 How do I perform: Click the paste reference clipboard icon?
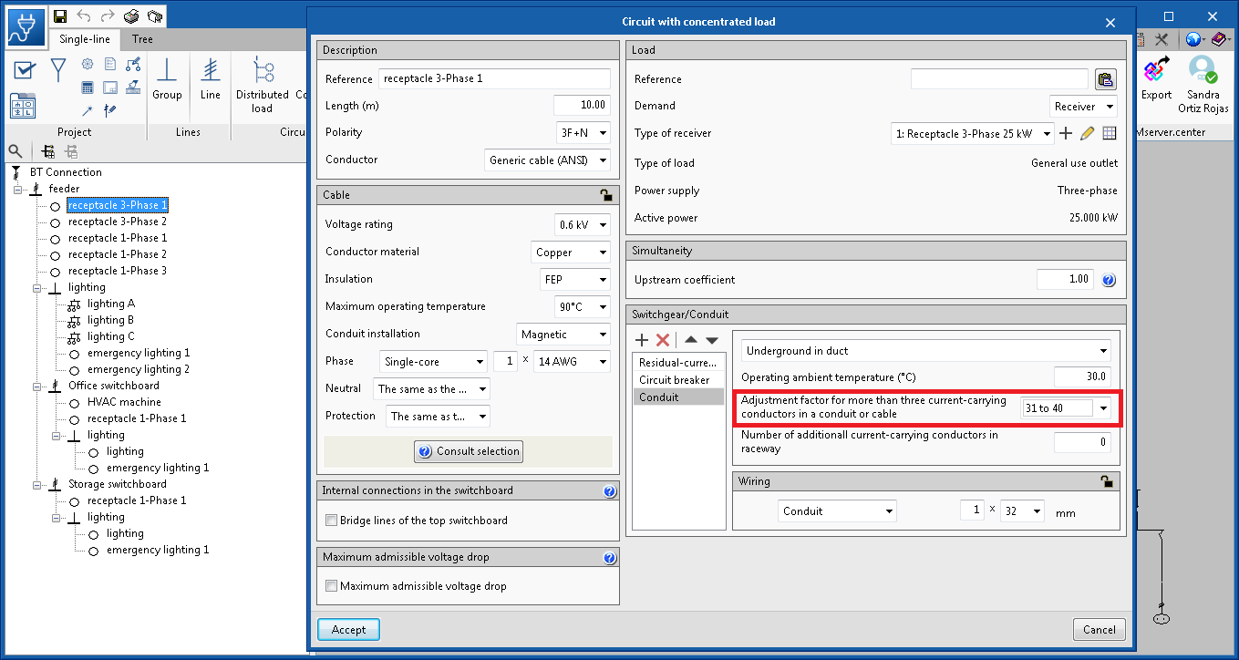click(1105, 79)
